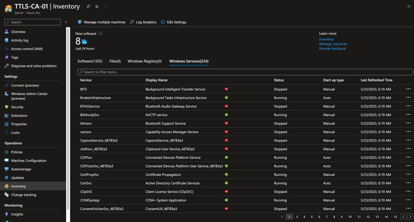Open Edit Settings gear option
414x222 pixels.
click(x=173, y=22)
